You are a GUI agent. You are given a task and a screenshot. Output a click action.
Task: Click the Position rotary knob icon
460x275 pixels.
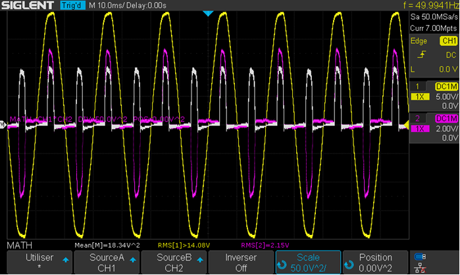click(349, 264)
